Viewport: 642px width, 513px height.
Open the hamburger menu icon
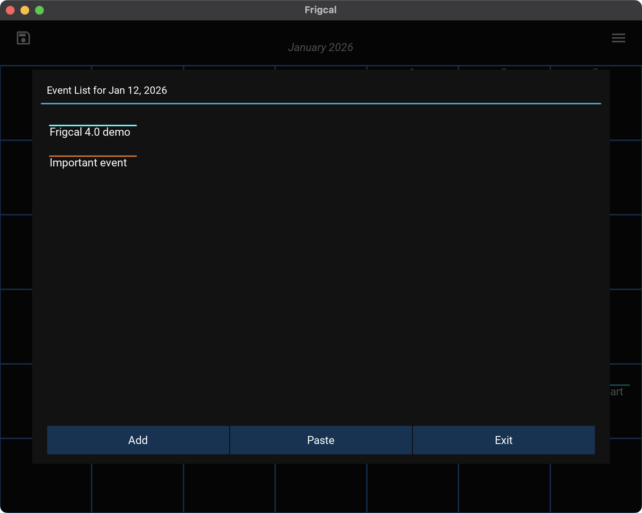618,38
